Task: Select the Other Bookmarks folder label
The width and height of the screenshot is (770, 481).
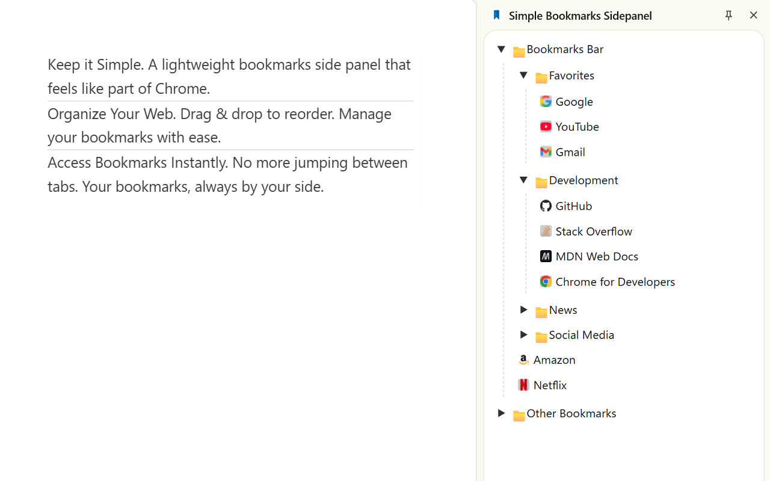Action: (x=571, y=413)
